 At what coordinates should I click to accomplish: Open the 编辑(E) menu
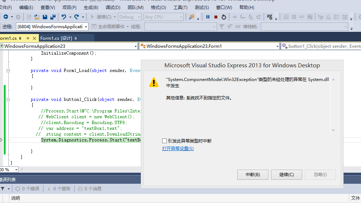[x=26, y=8]
